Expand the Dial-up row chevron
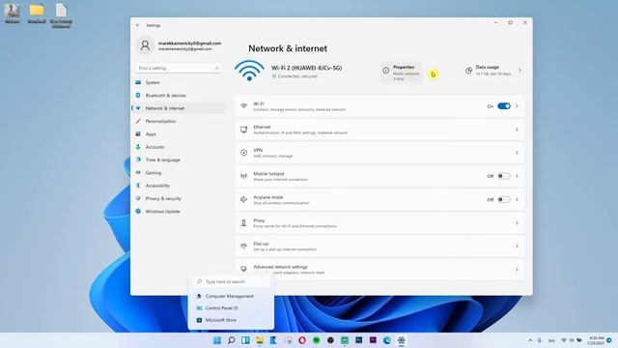Viewport: 618px width, 348px height. tap(517, 246)
